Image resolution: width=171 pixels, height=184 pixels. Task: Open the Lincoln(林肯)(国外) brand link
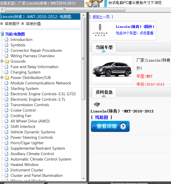(135, 27)
